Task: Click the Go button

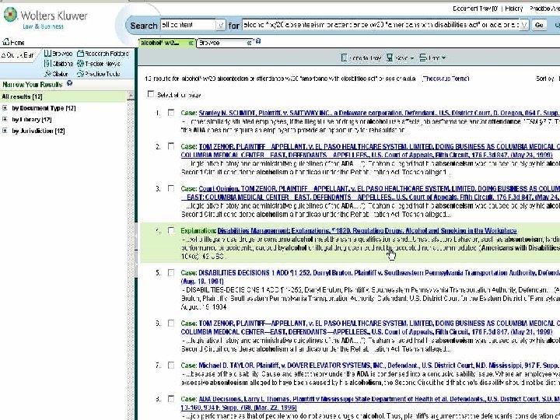Action: pos(539,25)
